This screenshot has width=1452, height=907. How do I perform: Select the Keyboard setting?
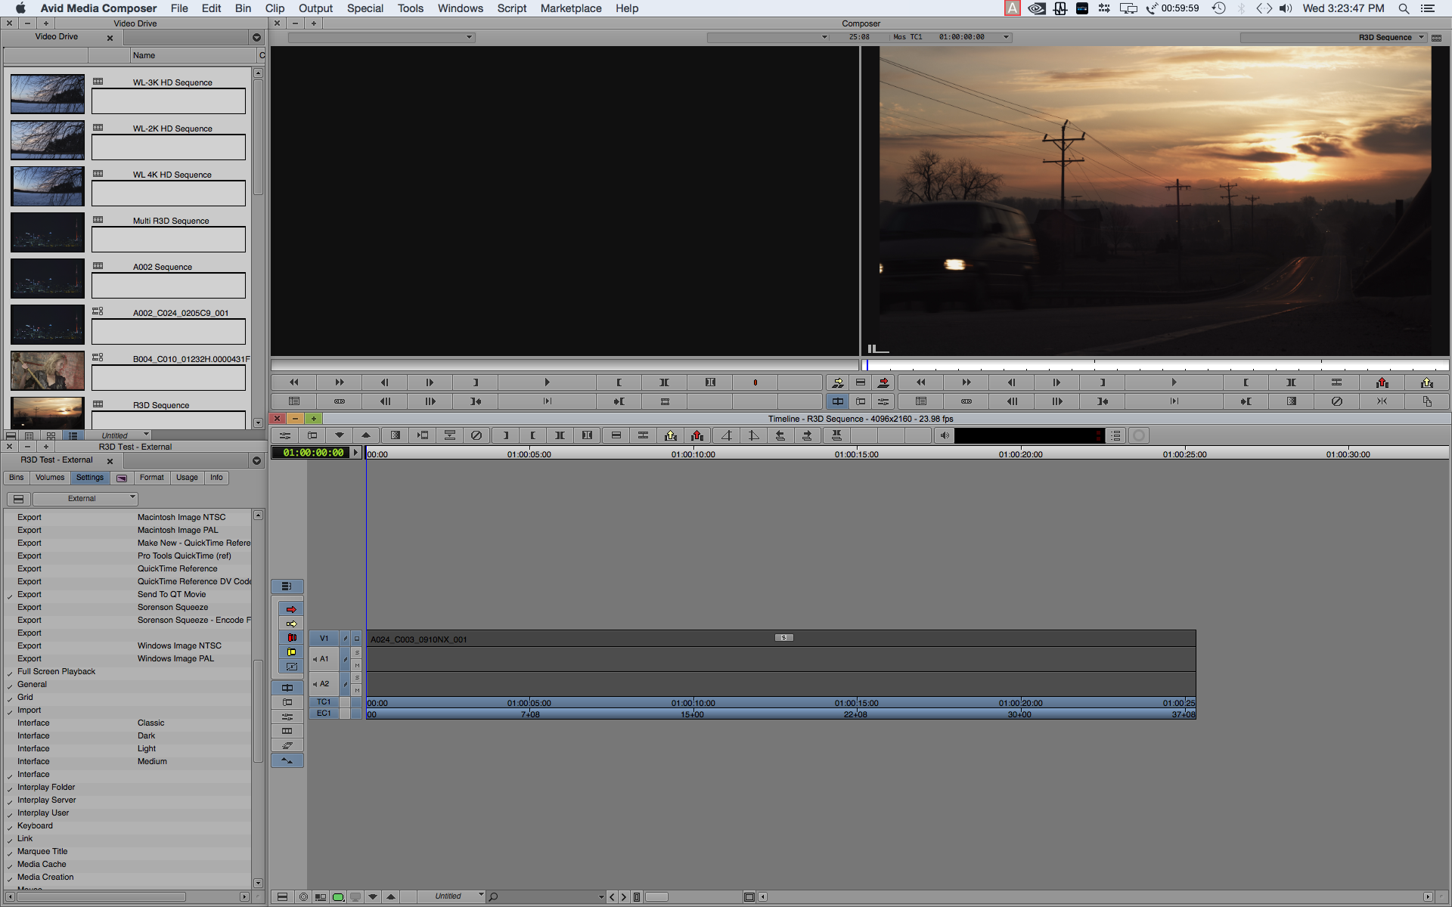pyautogui.click(x=35, y=825)
